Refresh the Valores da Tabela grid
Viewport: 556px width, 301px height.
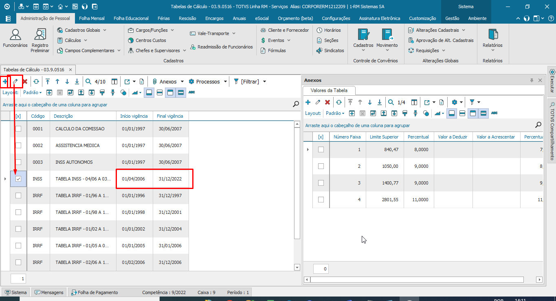point(338,102)
